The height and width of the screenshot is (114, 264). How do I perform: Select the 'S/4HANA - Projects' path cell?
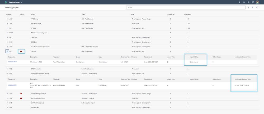tap(88, 98)
